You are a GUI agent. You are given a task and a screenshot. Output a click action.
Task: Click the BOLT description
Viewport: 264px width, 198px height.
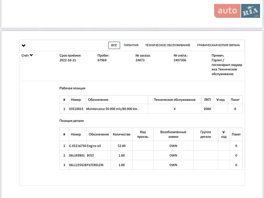pos(90,155)
